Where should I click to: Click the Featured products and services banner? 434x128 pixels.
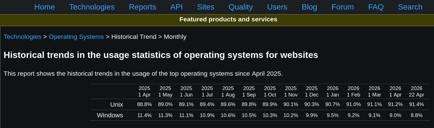pyautogui.click(x=228, y=19)
